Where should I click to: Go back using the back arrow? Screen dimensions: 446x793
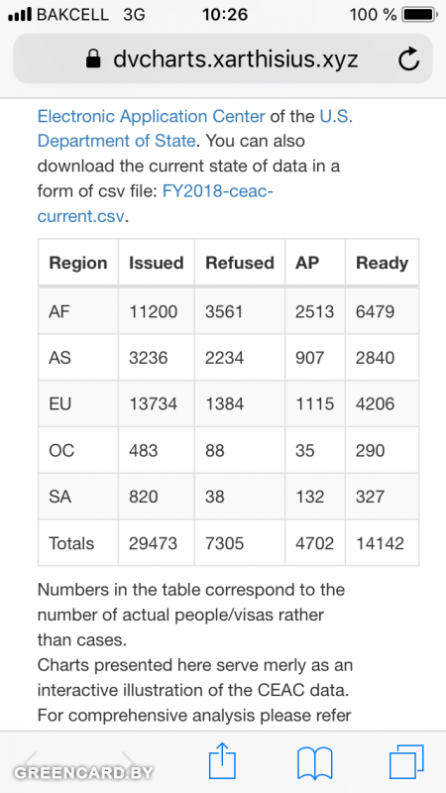click(x=32, y=760)
